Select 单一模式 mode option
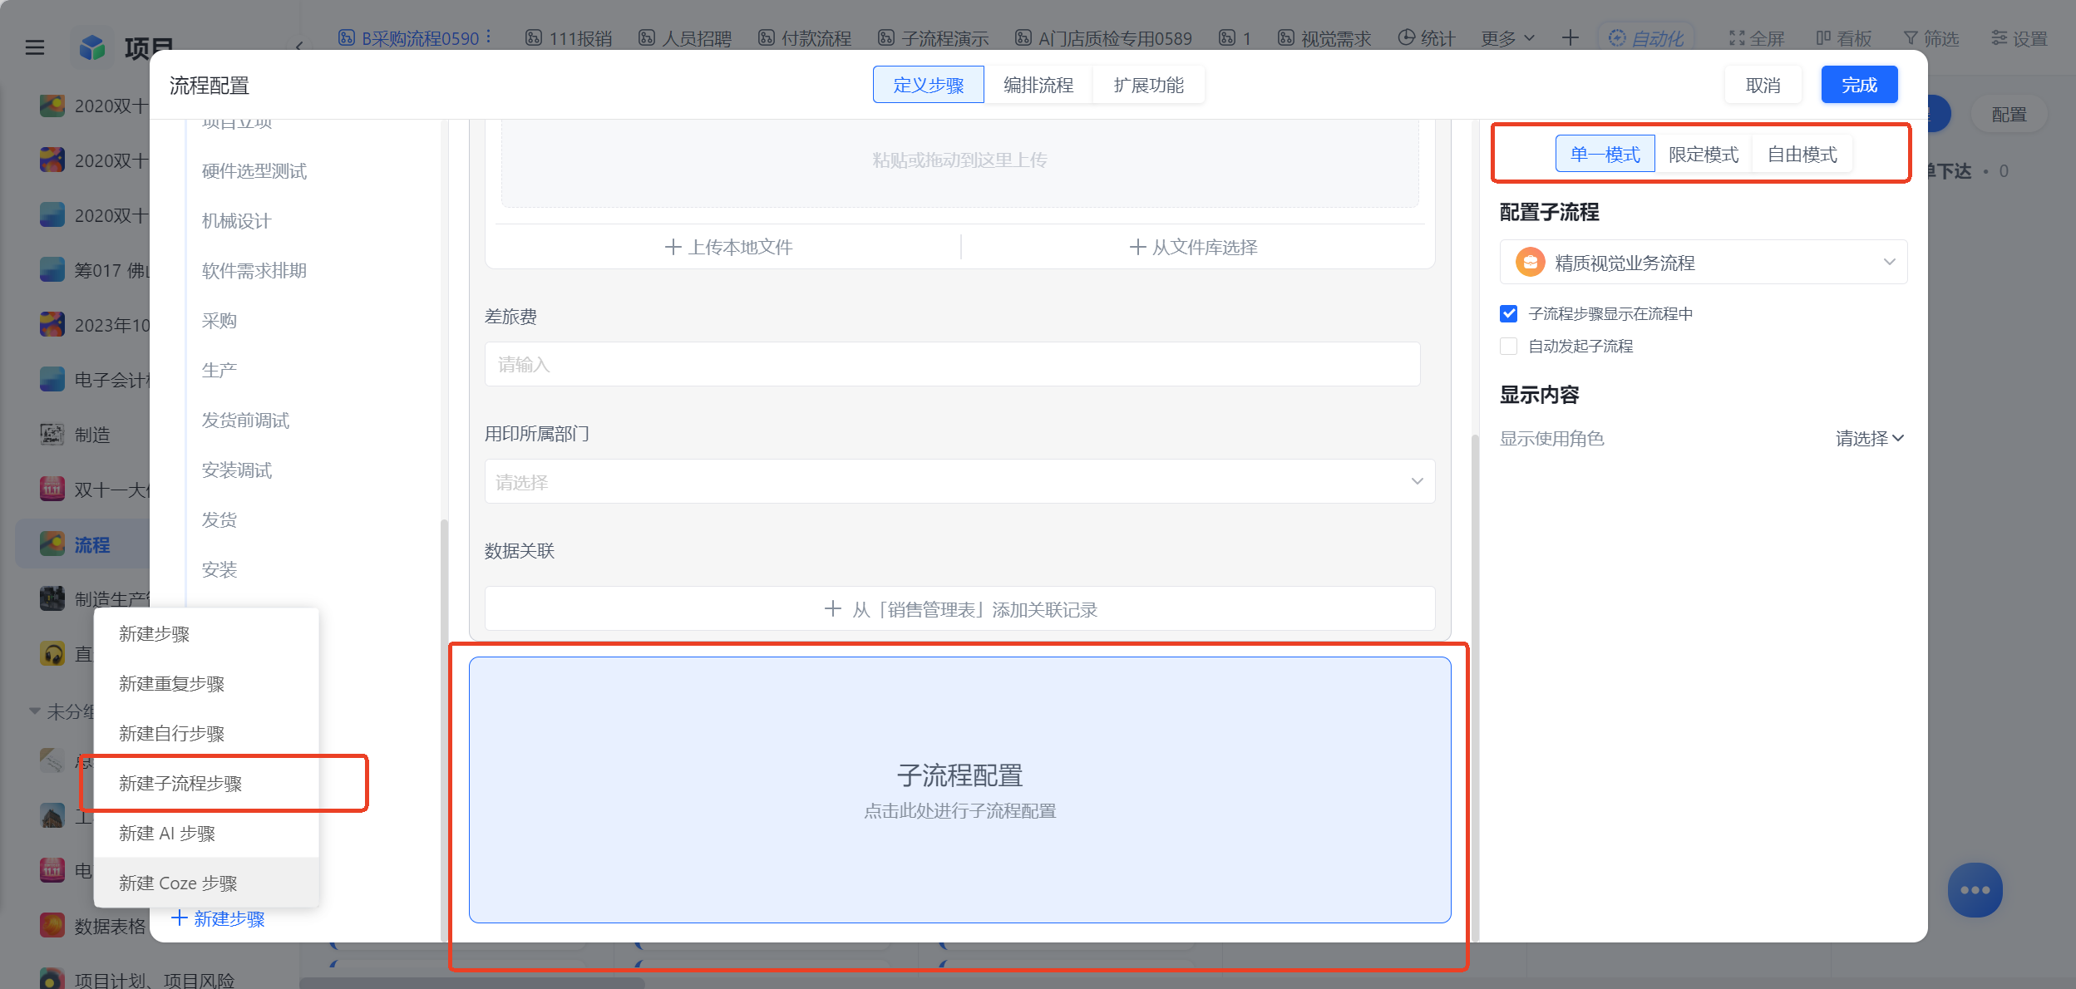This screenshot has height=989, width=2076. (x=1605, y=155)
